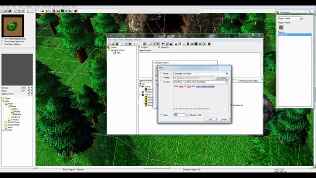The width and height of the screenshot is (316, 178).
Task: Click Test Map icon in Trigger Editor toolbar
Action: click(x=209, y=44)
